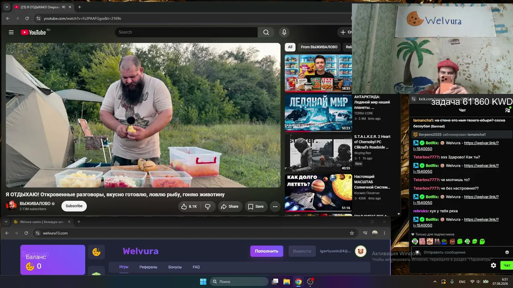Open the 38:31 snack food video thumbnail
Image resolution: width=513 pixels, height=288 pixels.
[318, 73]
